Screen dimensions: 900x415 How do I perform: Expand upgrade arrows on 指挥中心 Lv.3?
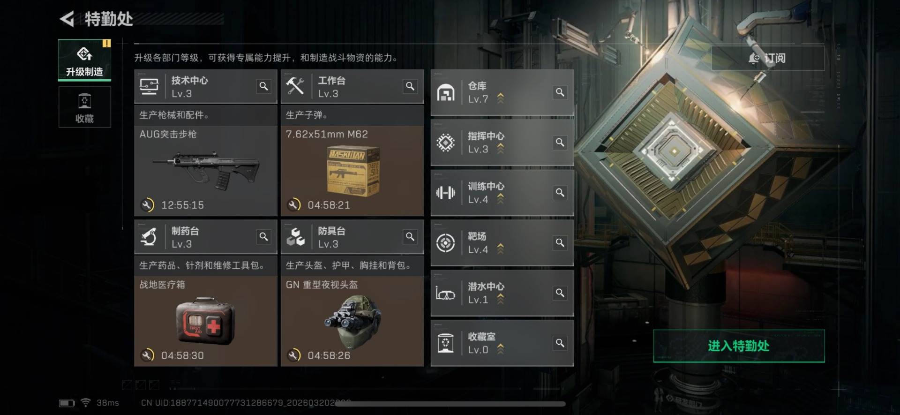(501, 148)
